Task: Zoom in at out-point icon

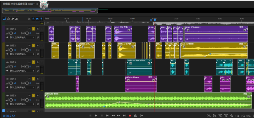Action: [x=243, y=115]
